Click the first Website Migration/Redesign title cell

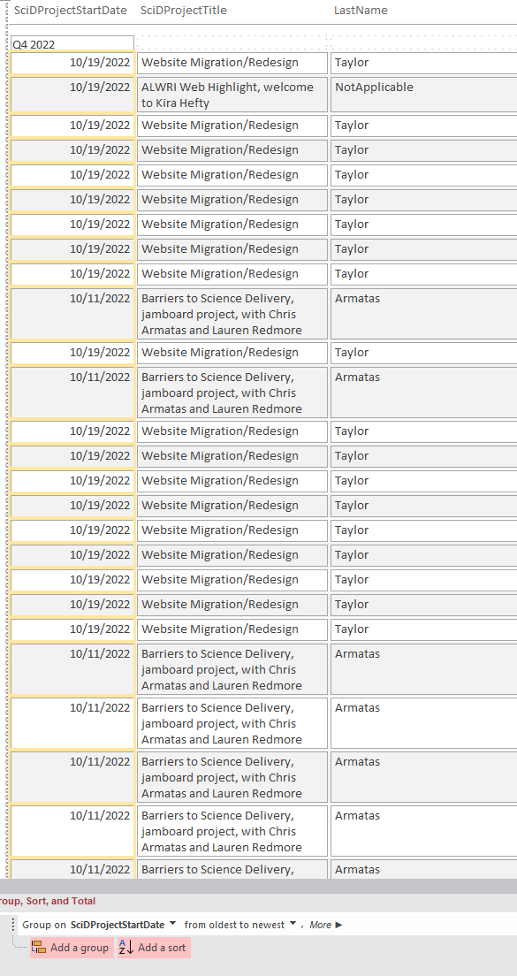coord(232,63)
